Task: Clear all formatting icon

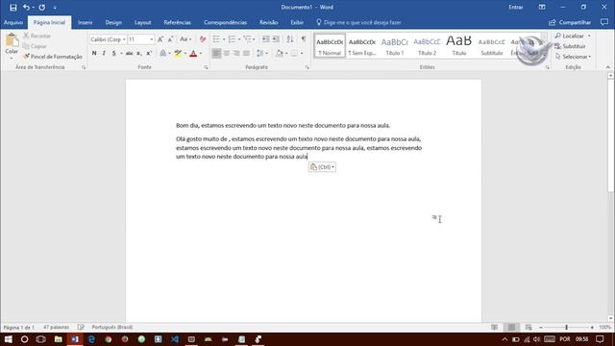Action: pyautogui.click(x=203, y=39)
